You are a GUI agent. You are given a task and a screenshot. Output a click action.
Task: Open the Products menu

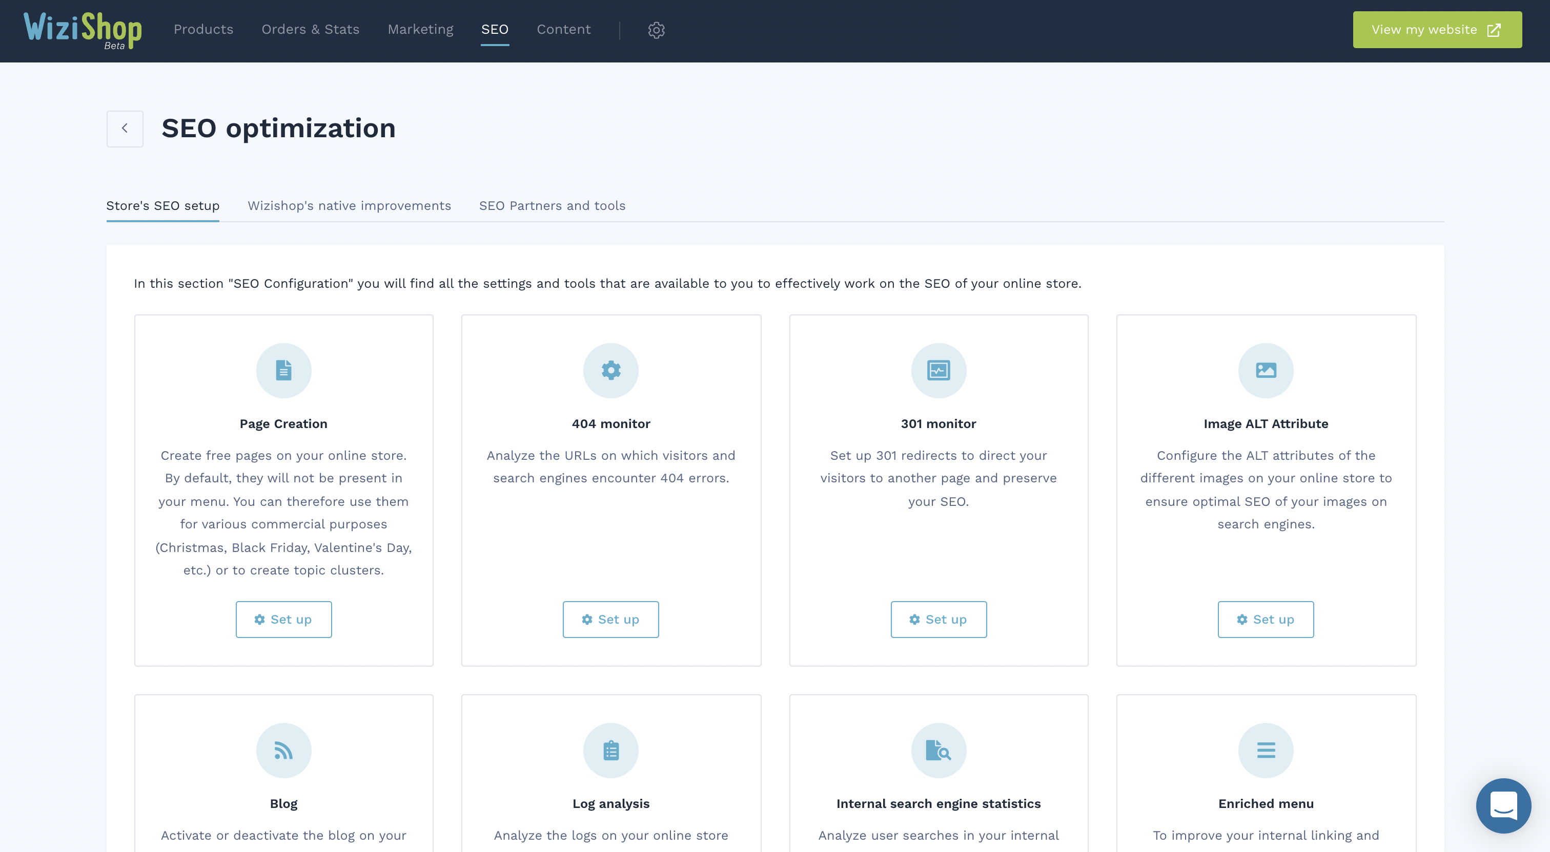click(203, 30)
